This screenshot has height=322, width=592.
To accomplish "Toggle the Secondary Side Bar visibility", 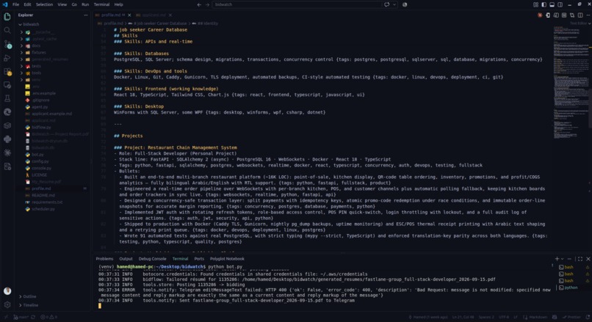I will click(x=560, y=4).
